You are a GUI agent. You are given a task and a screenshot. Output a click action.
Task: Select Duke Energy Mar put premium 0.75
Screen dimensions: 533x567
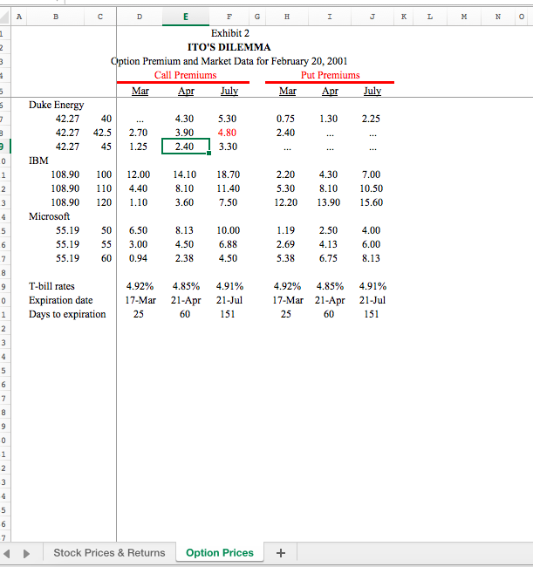click(x=285, y=119)
